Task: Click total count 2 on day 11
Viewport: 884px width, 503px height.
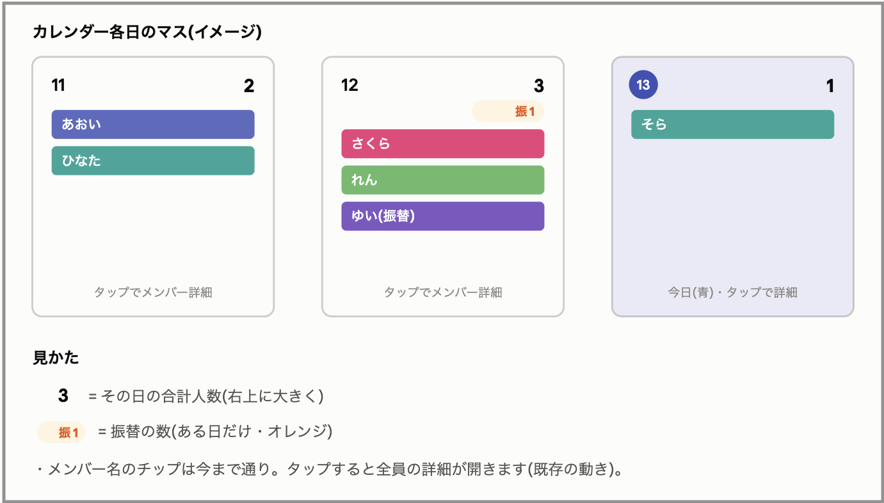Action: click(249, 86)
